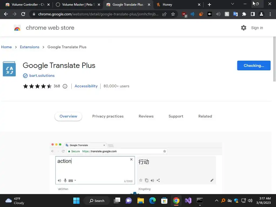Switch to the Volume Master tab
The width and height of the screenshot is (276, 207).
(78, 5)
